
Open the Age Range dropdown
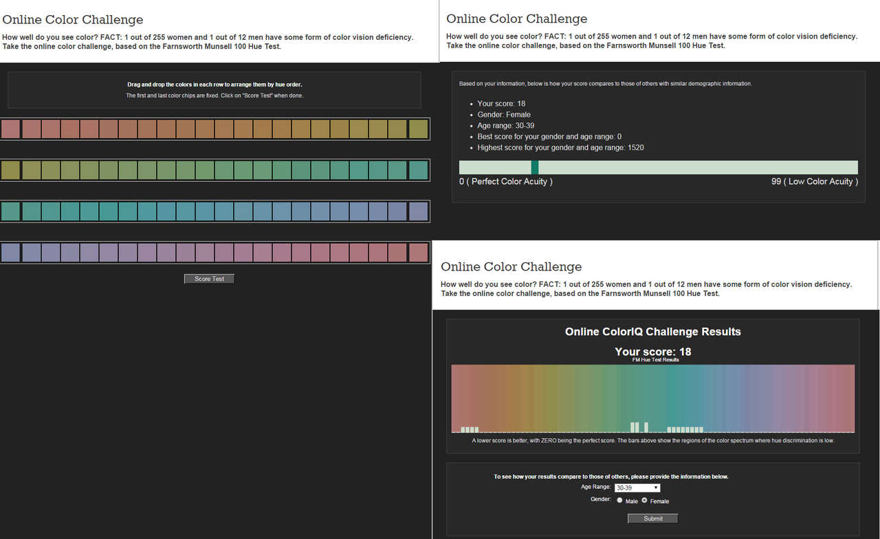tap(637, 488)
